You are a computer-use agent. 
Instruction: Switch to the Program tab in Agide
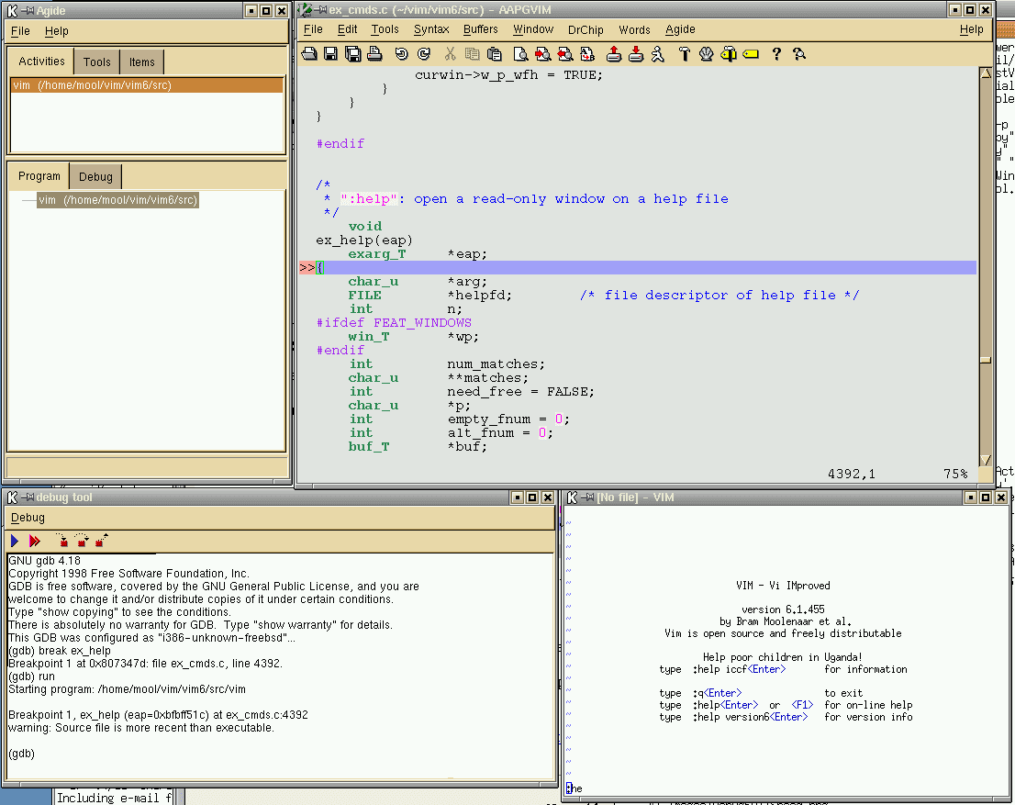(x=39, y=175)
